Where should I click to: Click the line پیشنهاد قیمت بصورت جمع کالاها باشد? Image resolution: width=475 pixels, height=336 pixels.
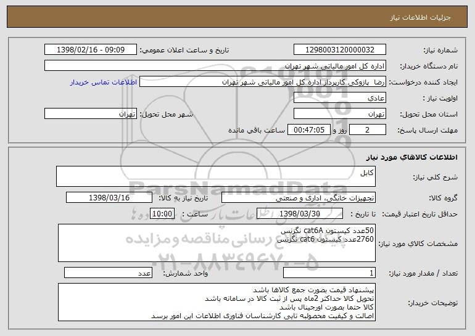[x=313, y=290]
